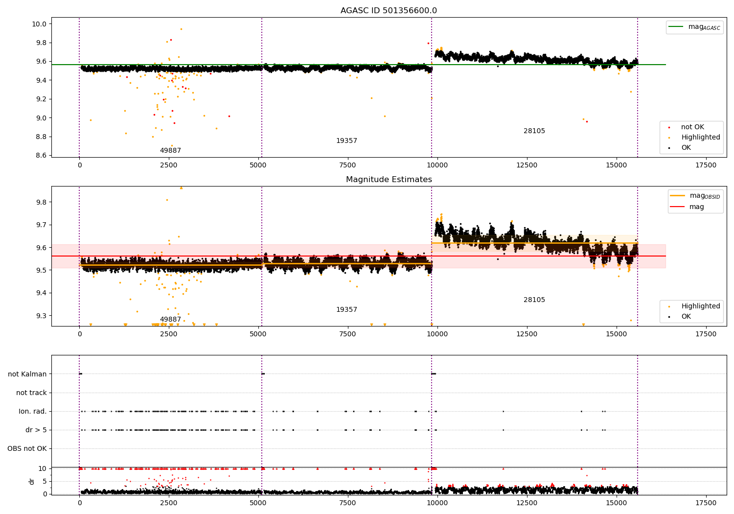Click the 'dr > 5' row label
734x514 pixels.
[36, 430]
